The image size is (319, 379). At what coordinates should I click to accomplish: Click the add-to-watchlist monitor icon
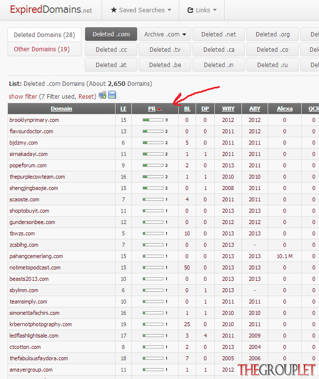coord(102,95)
